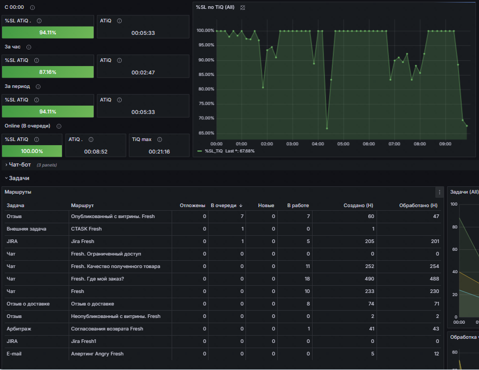Click green %SL_TiQ legend color line
This screenshot has width=479, height=370.
click(200, 151)
